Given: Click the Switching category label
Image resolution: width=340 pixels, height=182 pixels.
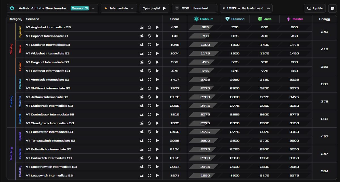Looking at the screenshot, I should click(11, 154).
